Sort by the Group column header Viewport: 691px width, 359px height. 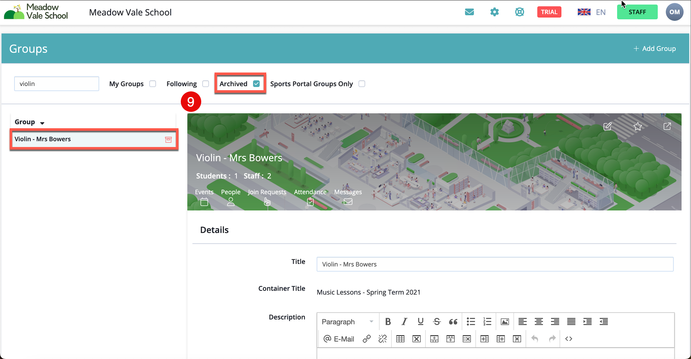pyautogui.click(x=29, y=122)
